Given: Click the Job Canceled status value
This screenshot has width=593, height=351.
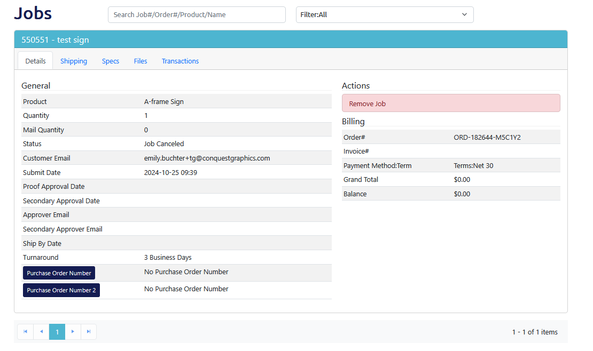Looking at the screenshot, I should click(x=164, y=144).
